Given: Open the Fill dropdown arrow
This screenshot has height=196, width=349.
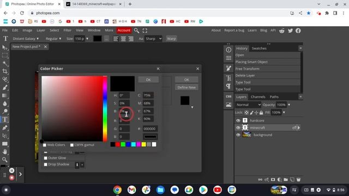Looking at the screenshot, I should tap(284, 113).
